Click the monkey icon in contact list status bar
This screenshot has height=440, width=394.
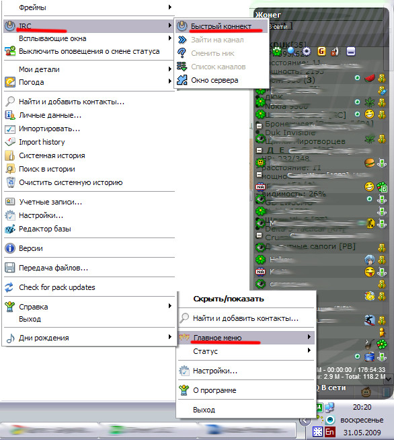[366, 392]
